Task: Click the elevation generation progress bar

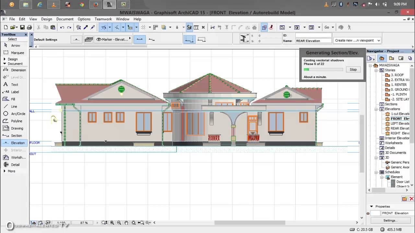Action: pyautogui.click(x=323, y=70)
